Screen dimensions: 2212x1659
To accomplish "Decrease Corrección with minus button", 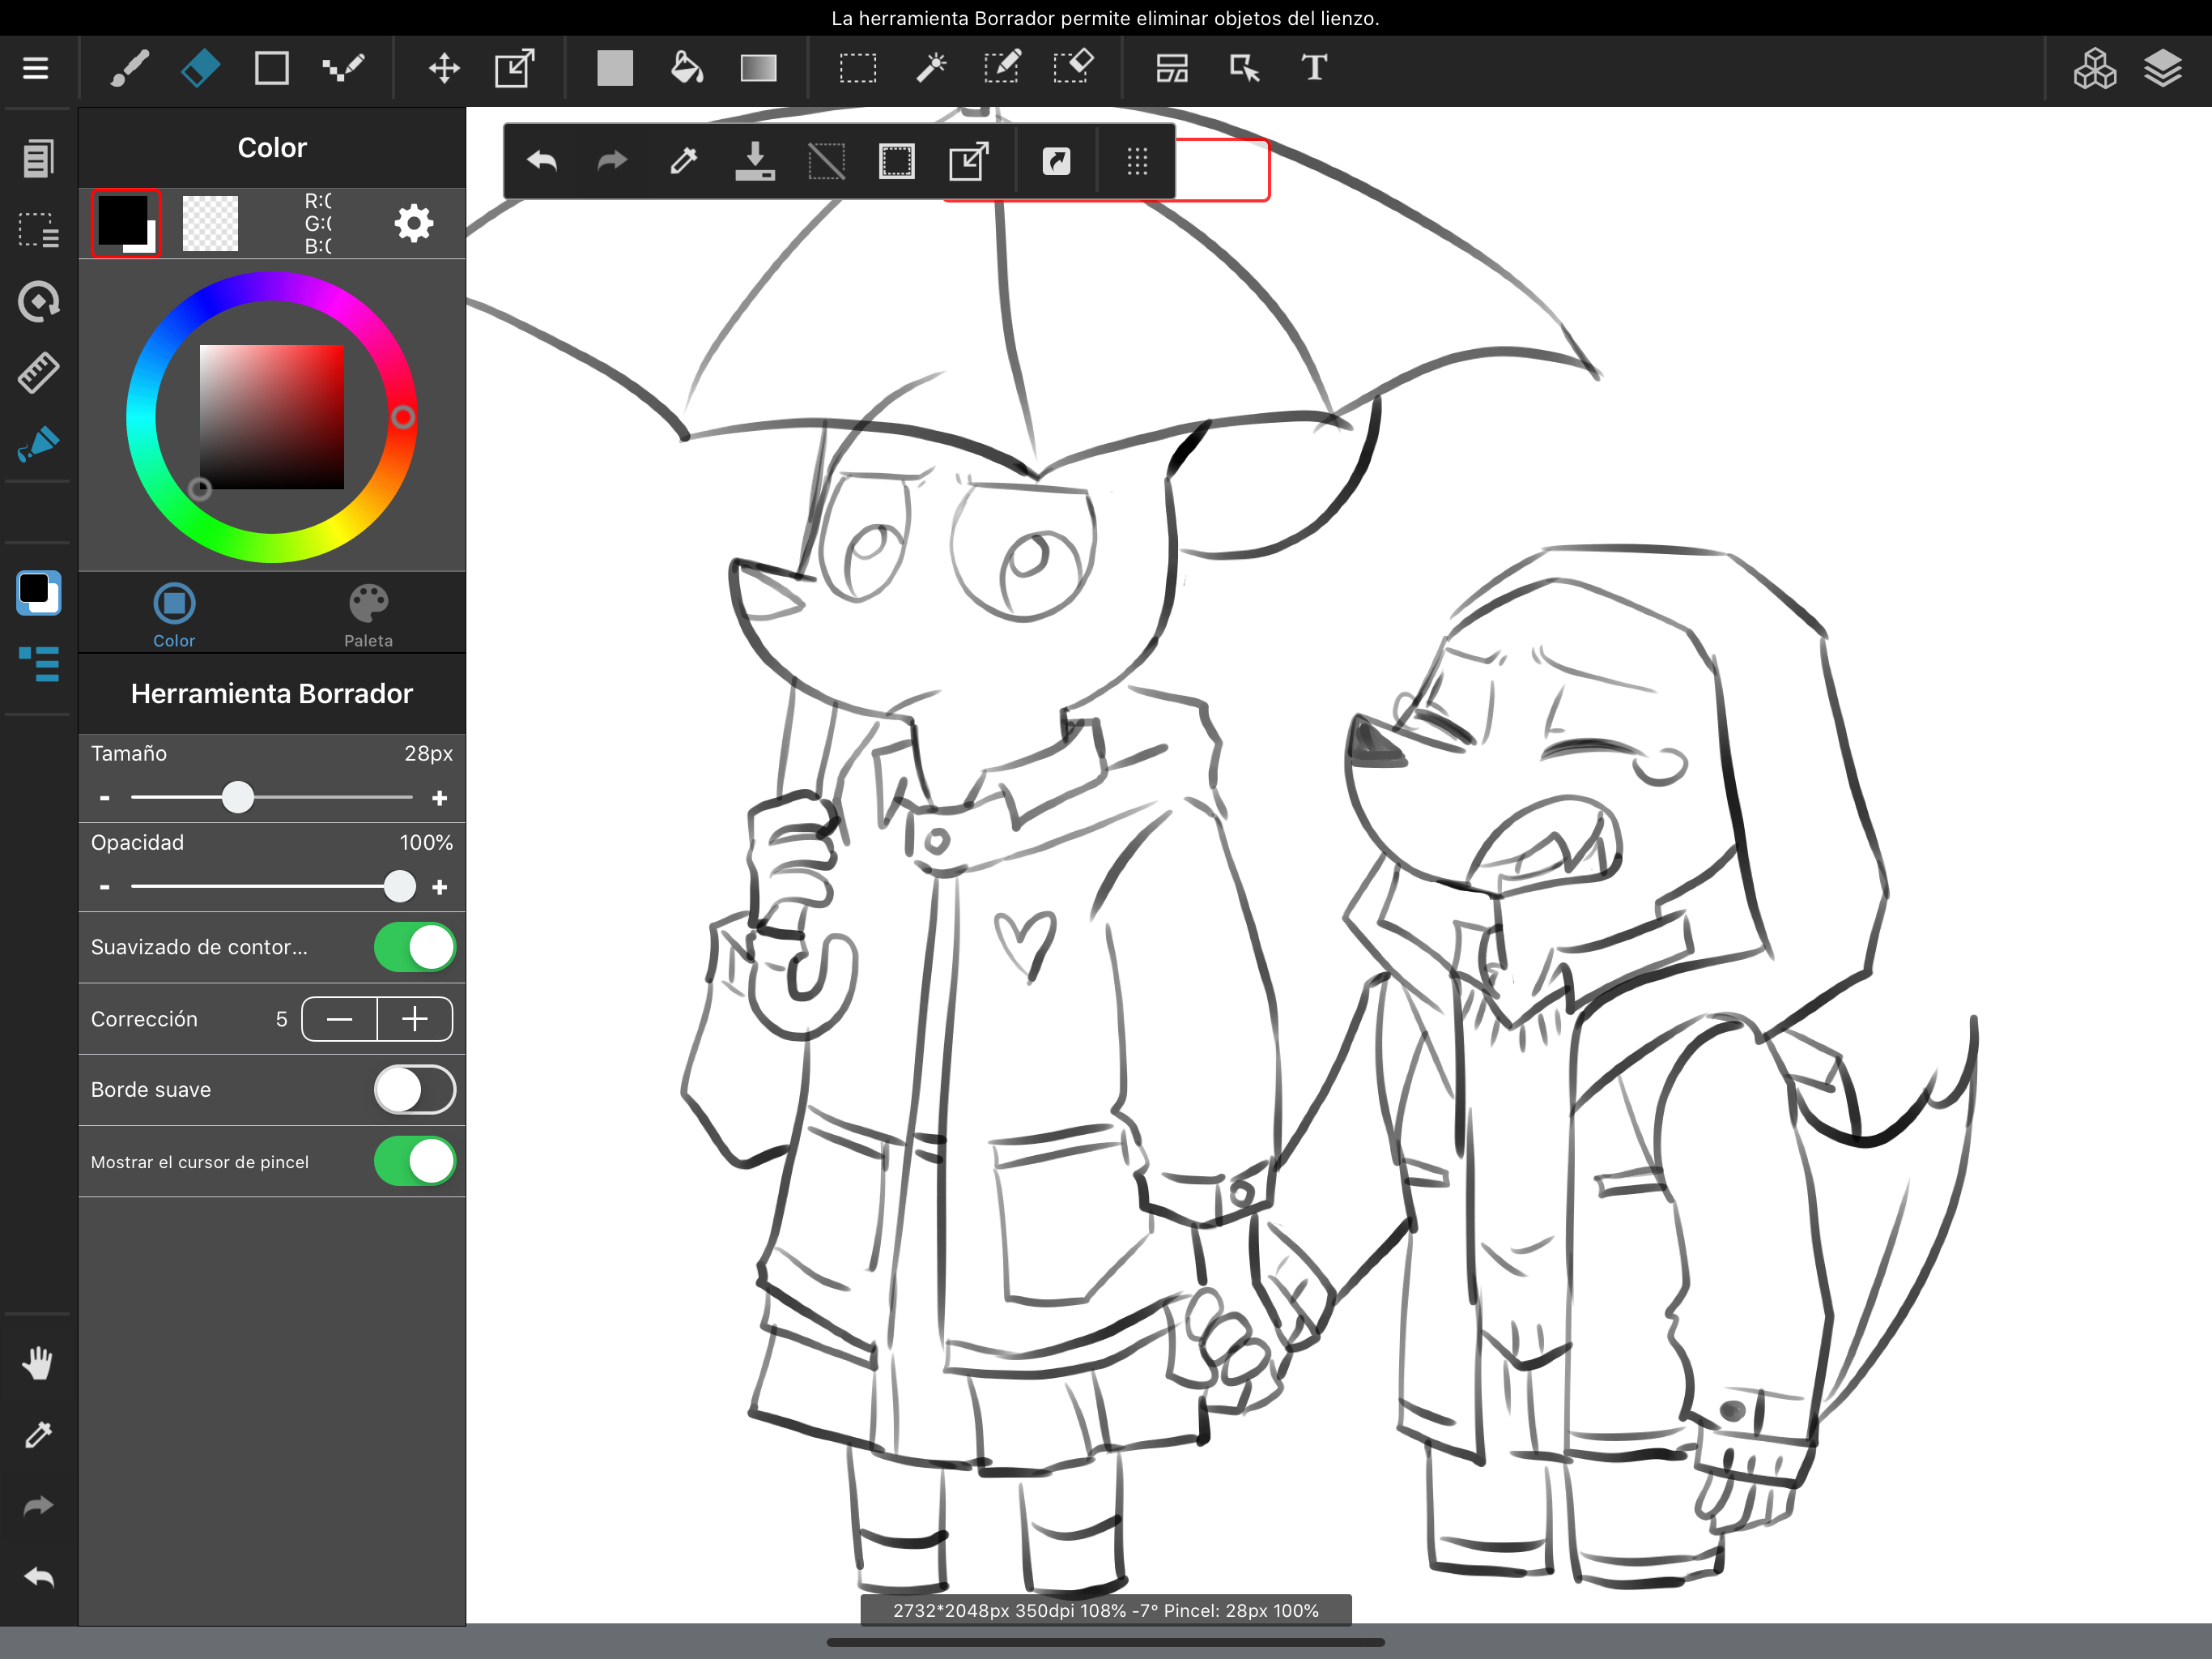I will point(340,1018).
